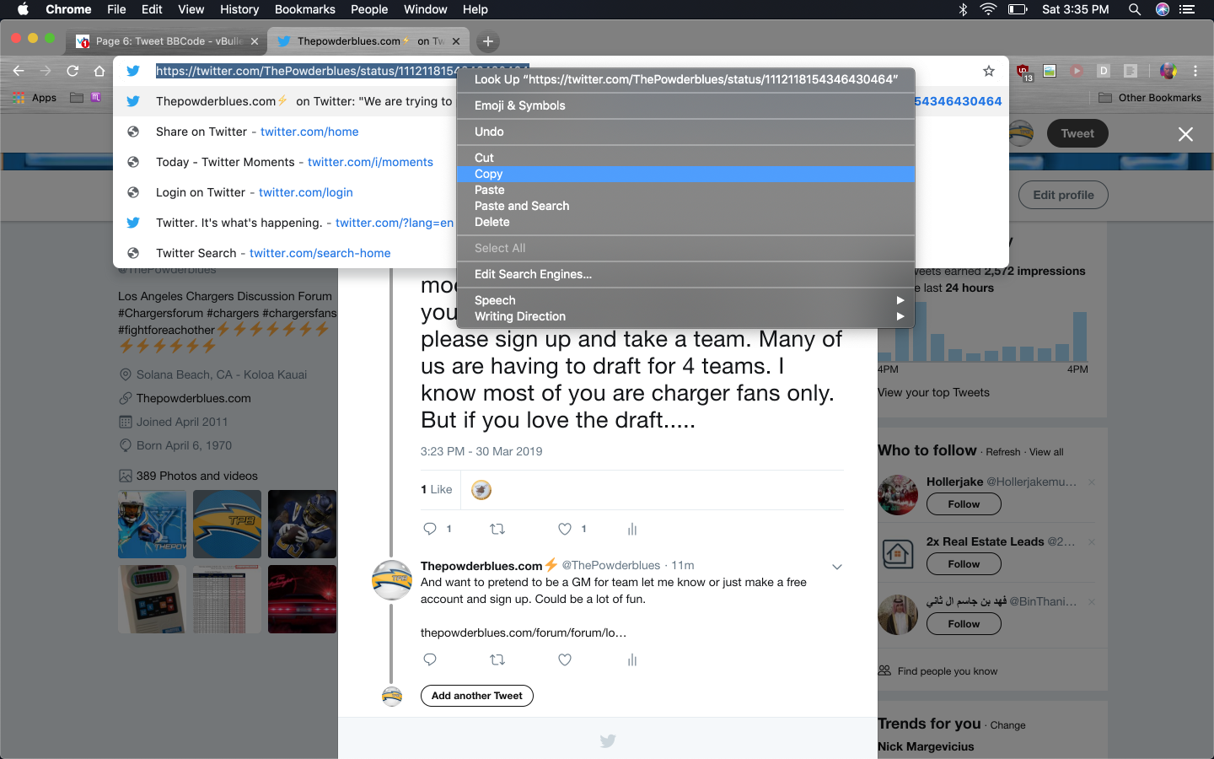
Task: Retweet icon under the 11m tweet
Action: pyautogui.click(x=497, y=659)
